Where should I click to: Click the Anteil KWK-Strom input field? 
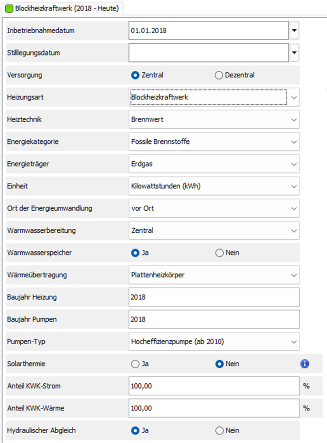click(x=214, y=386)
